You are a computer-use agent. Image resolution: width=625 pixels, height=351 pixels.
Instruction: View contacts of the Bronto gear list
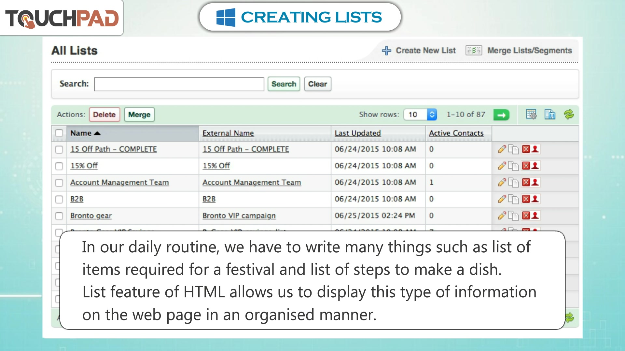pyautogui.click(x=535, y=216)
